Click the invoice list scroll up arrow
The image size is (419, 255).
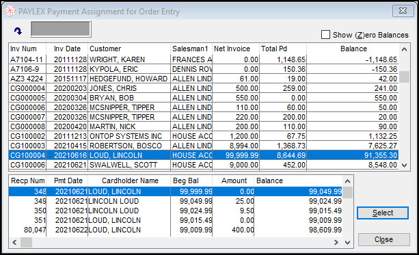404,49
